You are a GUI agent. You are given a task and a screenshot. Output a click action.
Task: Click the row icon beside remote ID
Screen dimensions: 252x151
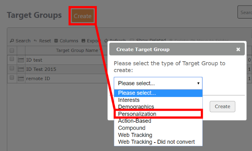point(21,79)
